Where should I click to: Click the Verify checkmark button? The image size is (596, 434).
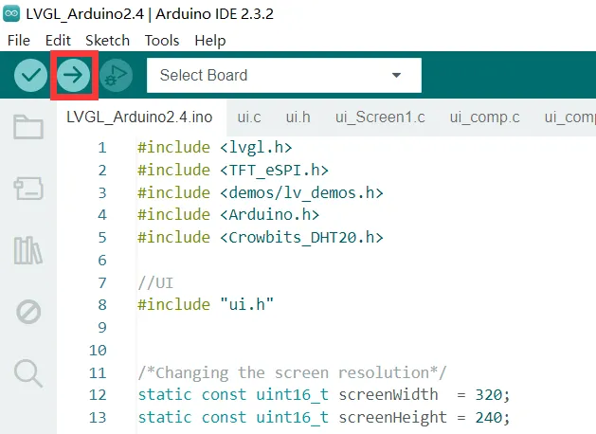point(31,75)
